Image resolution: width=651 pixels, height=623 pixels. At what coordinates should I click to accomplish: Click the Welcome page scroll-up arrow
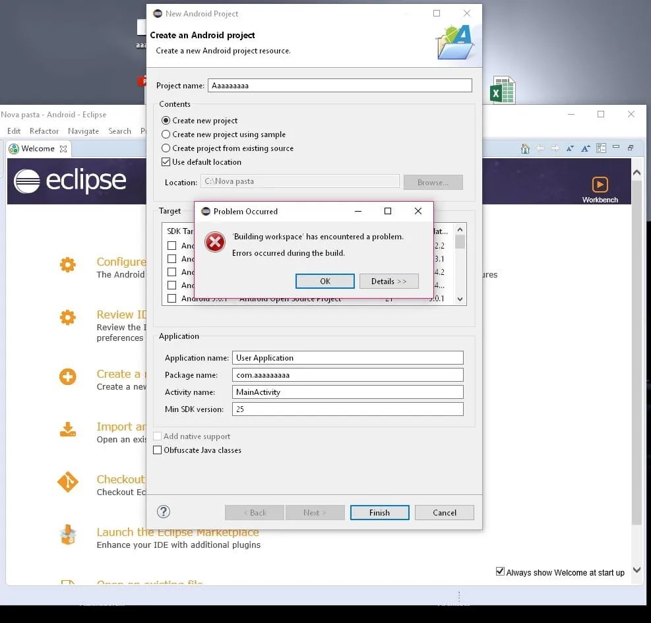coord(637,172)
